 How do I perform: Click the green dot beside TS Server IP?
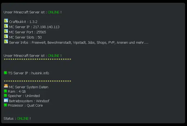(x=5, y=73)
